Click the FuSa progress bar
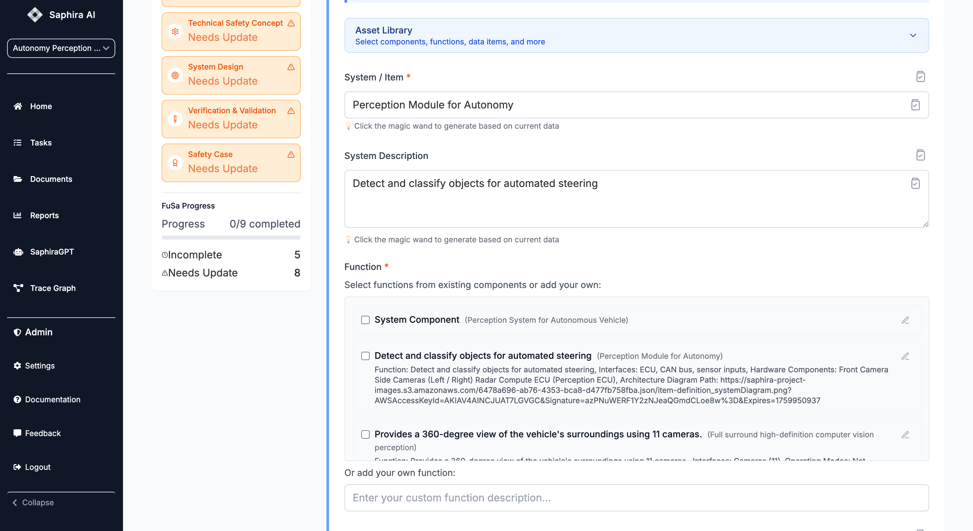 pos(231,238)
